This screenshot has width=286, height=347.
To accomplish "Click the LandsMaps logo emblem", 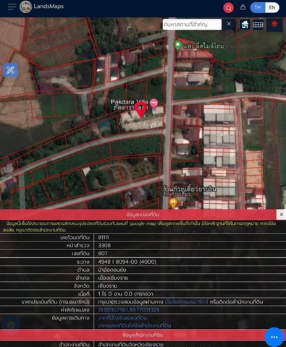I will [x=25, y=7].
